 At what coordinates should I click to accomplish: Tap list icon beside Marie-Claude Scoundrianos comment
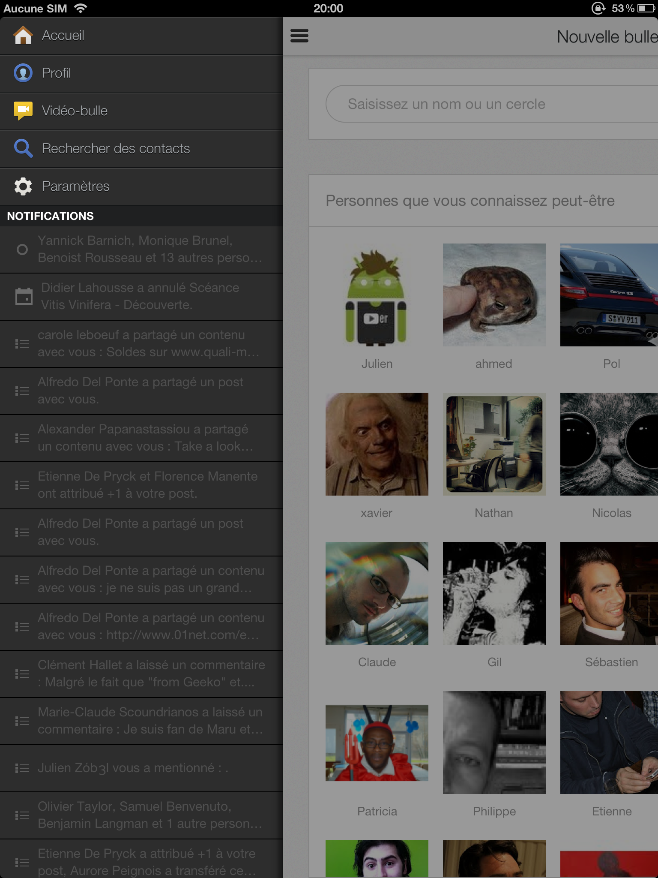pyautogui.click(x=22, y=721)
